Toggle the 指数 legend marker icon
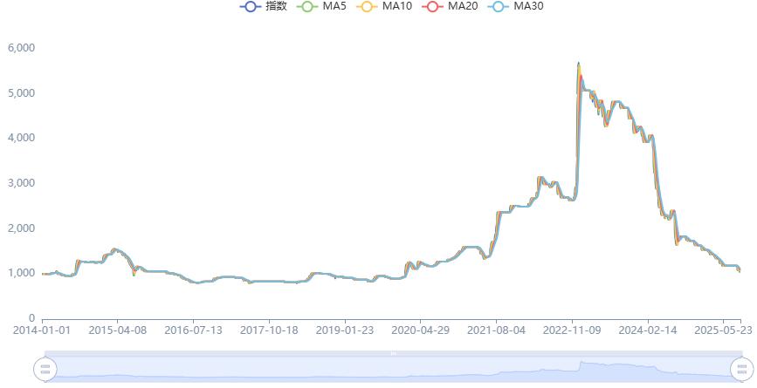Screen dimensions: 757x388 coord(250,6)
